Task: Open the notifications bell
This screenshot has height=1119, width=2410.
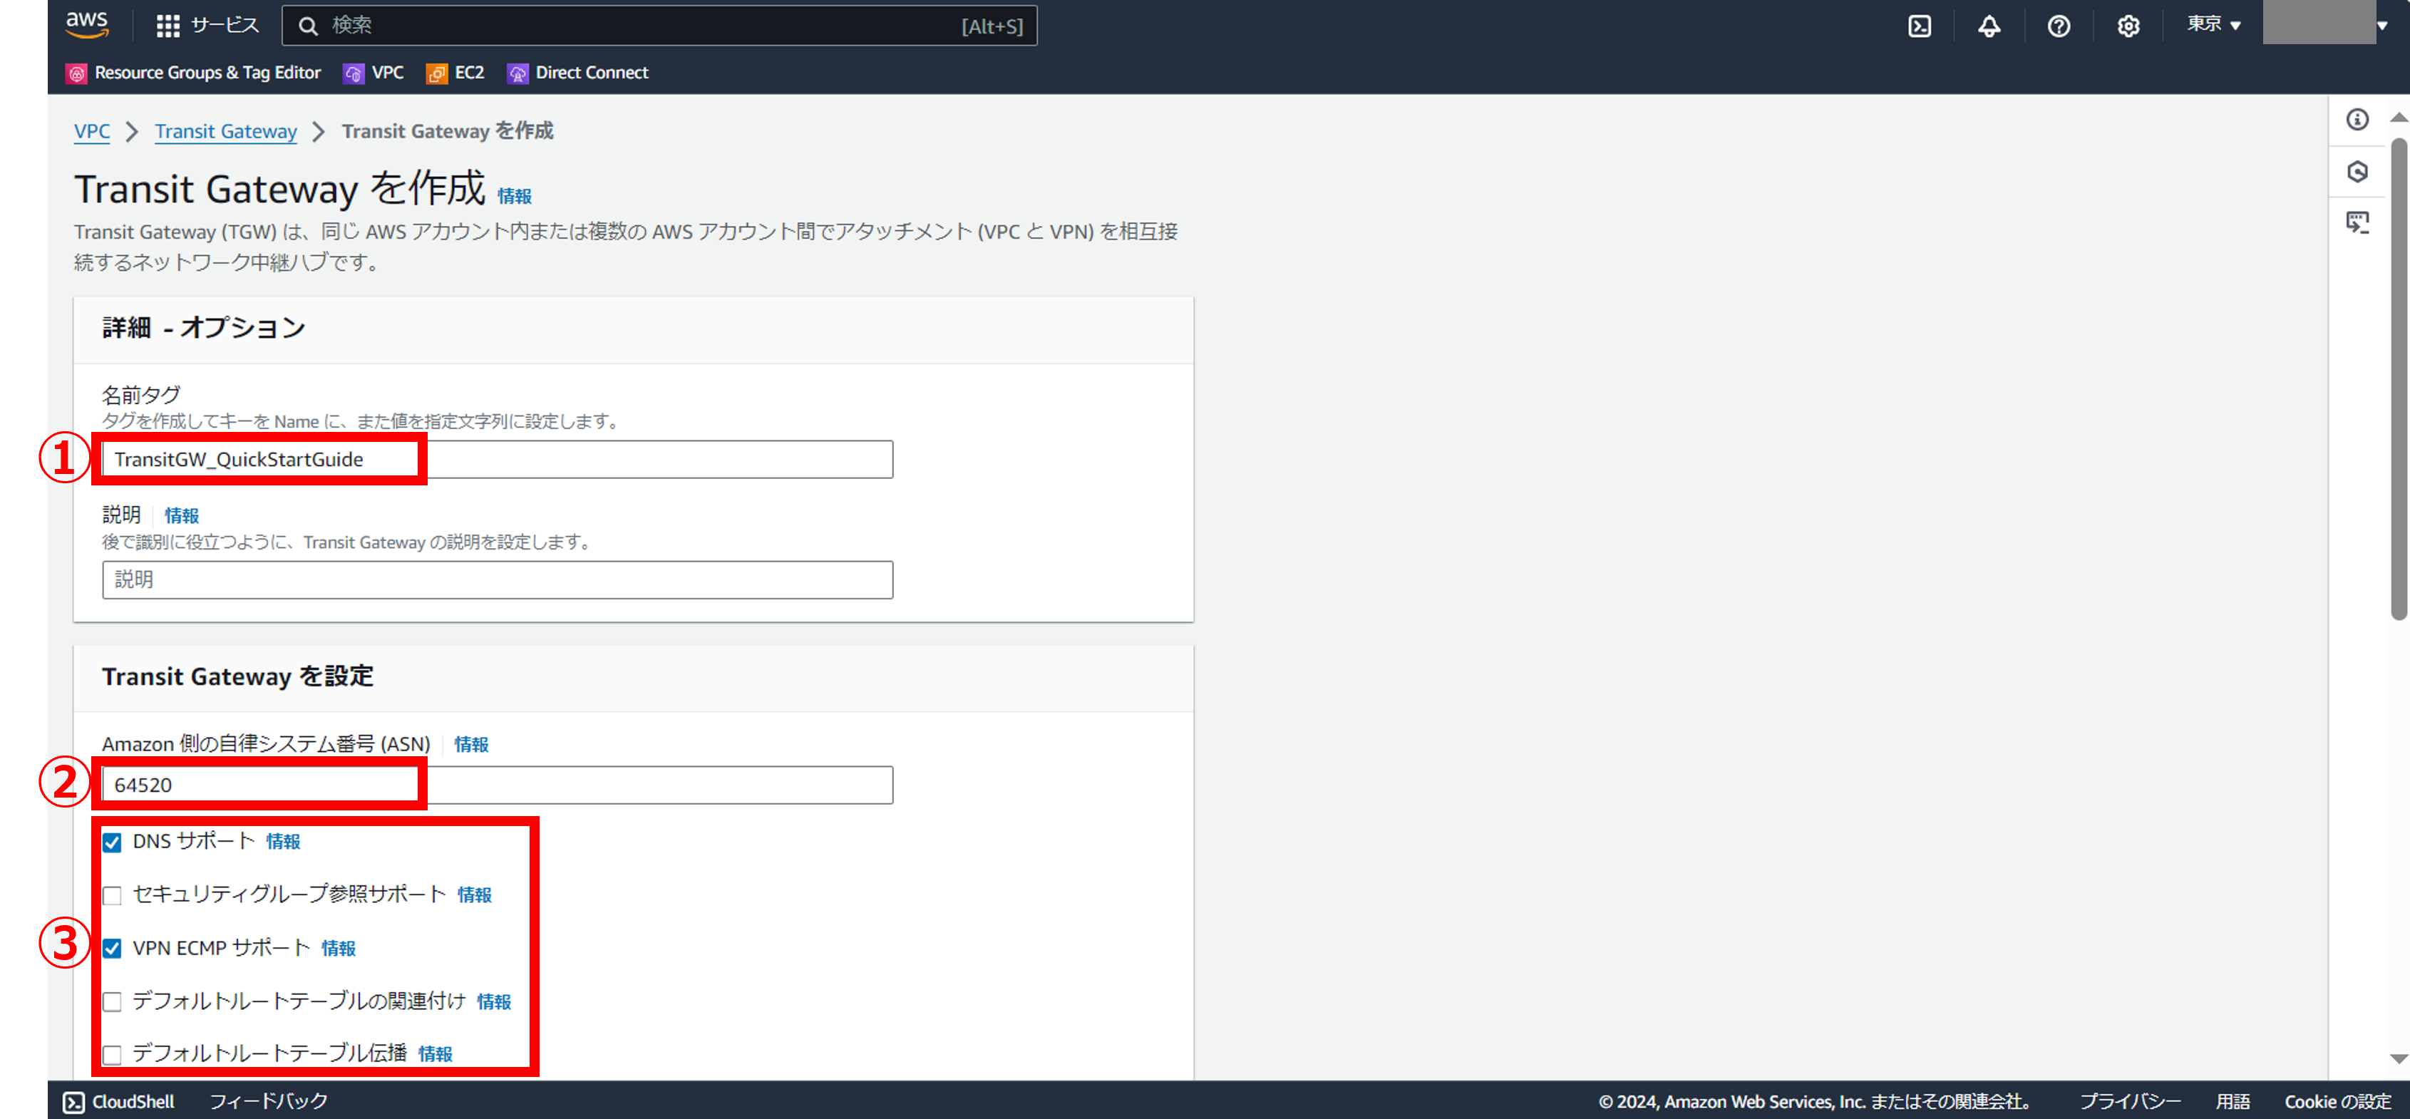Action: coord(1989,26)
